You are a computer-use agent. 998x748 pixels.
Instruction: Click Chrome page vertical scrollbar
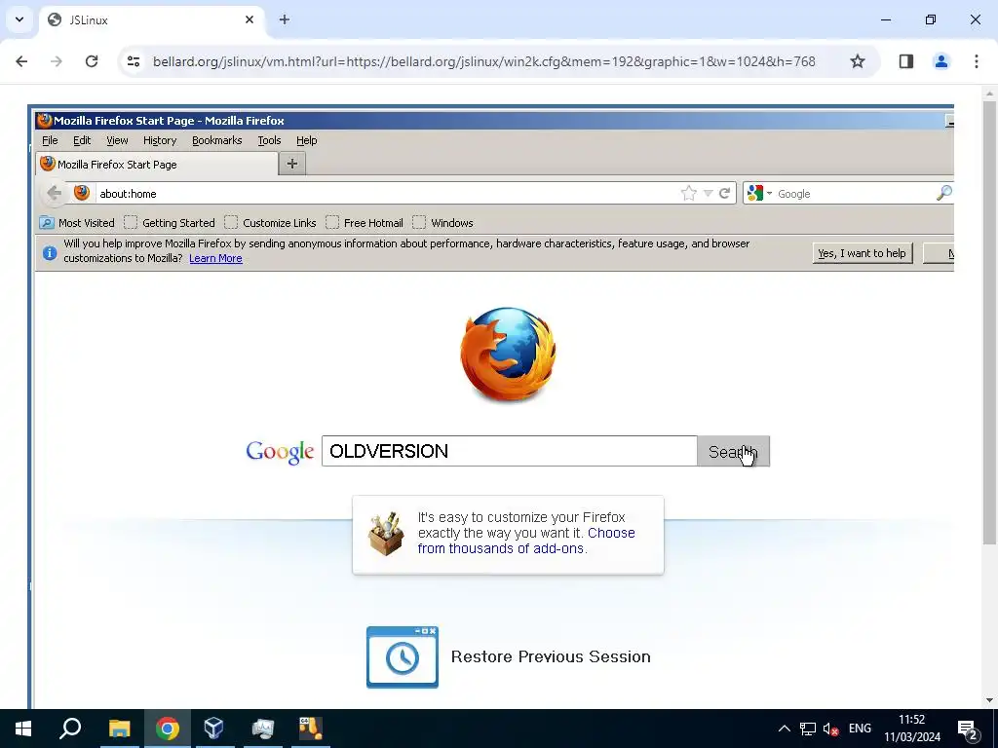pos(989,322)
